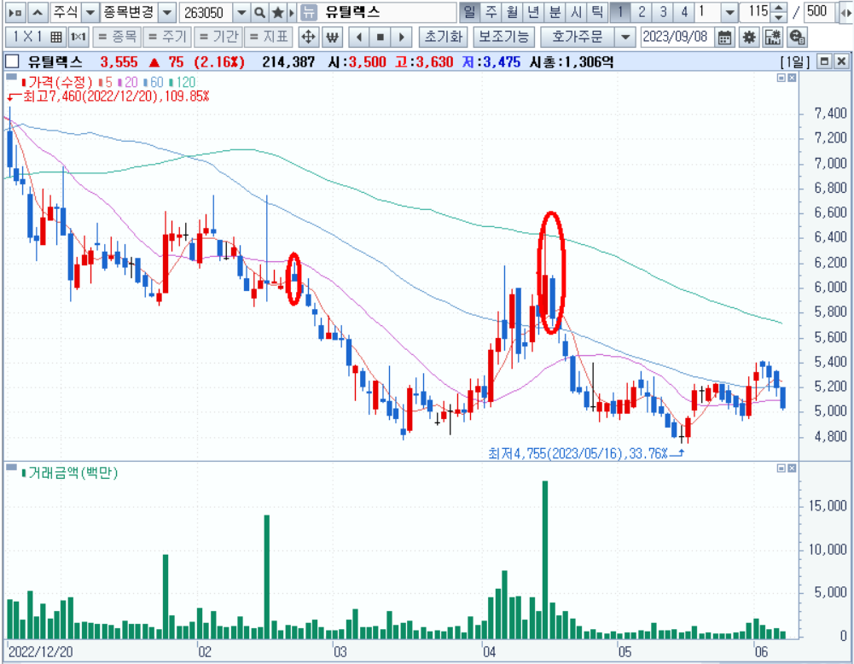Select the 120-day moving average legend
Viewport: 854px width, 664px height.
(x=182, y=82)
